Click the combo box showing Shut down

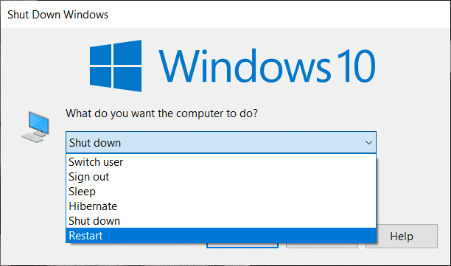click(x=221, y=143)
